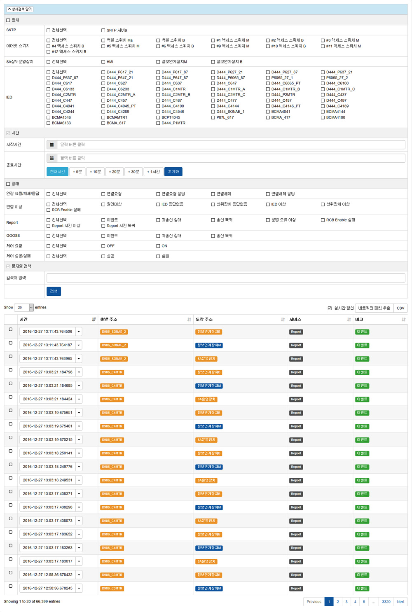Check the SNTP 서버a checkbox
The image size is (412, 612).
pos(103,30)
